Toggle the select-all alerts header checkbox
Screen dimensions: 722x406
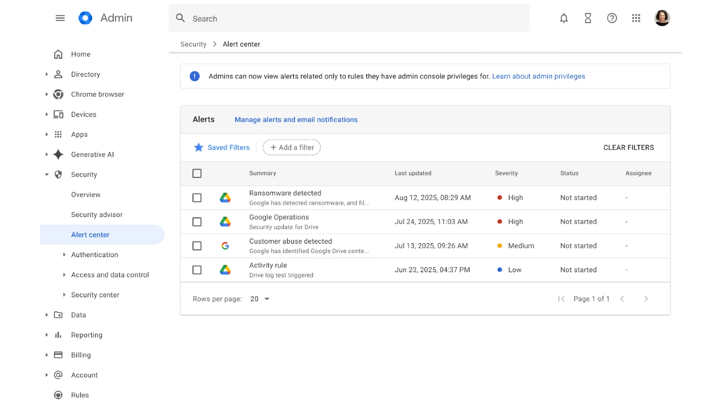[x=197, y=173]
